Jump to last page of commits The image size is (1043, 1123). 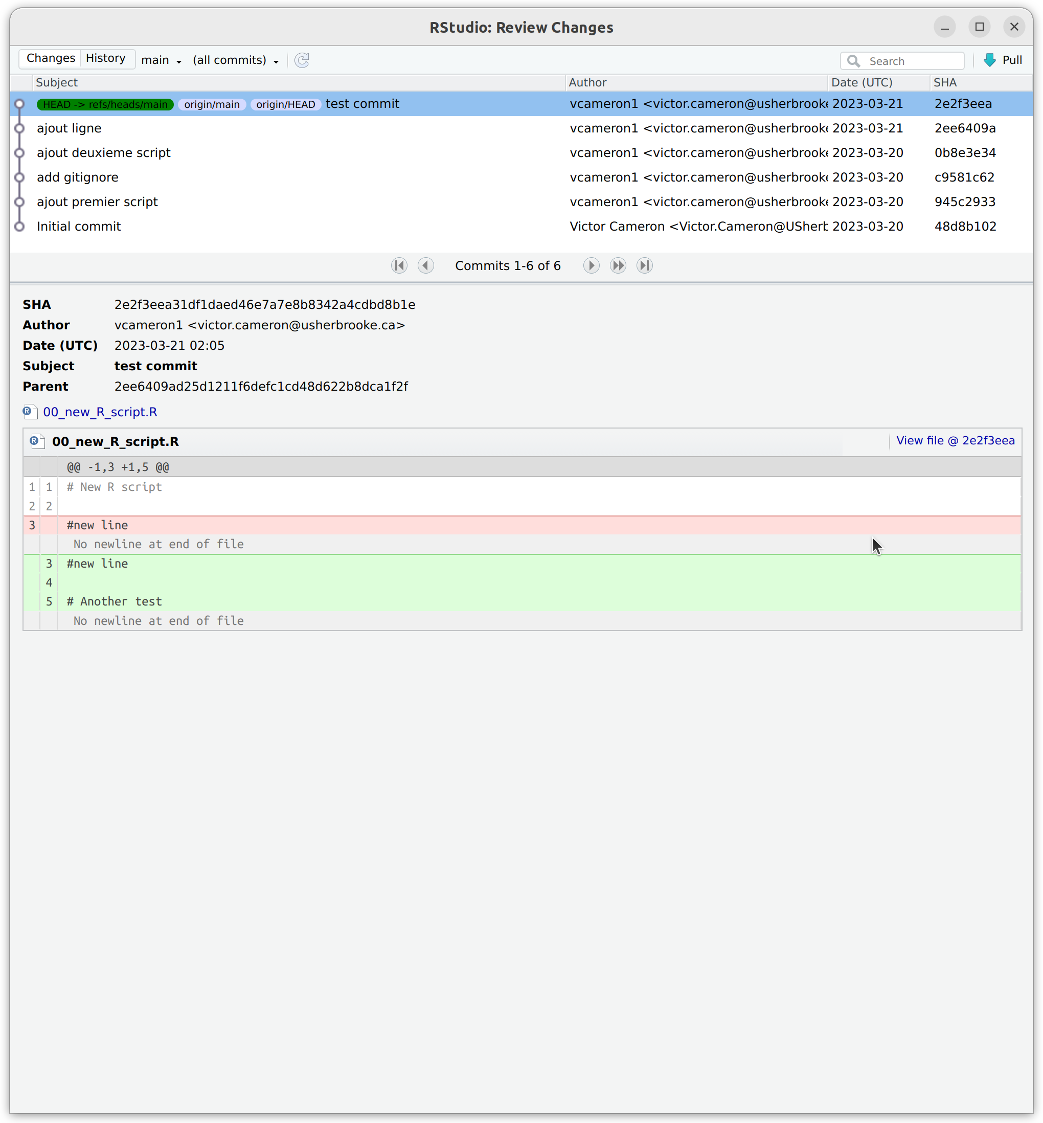(645, 265)
